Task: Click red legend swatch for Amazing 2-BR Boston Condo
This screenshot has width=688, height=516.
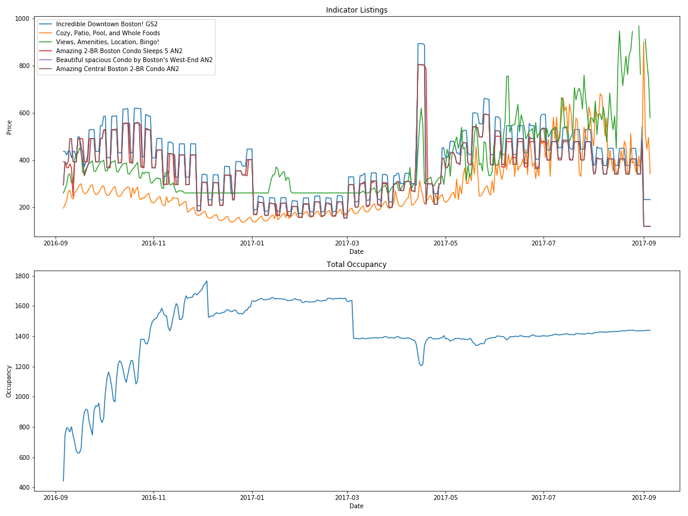Action: [x=47, y=51]
